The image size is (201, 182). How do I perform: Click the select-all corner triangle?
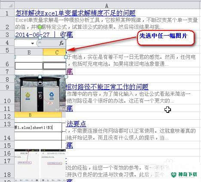10,6
